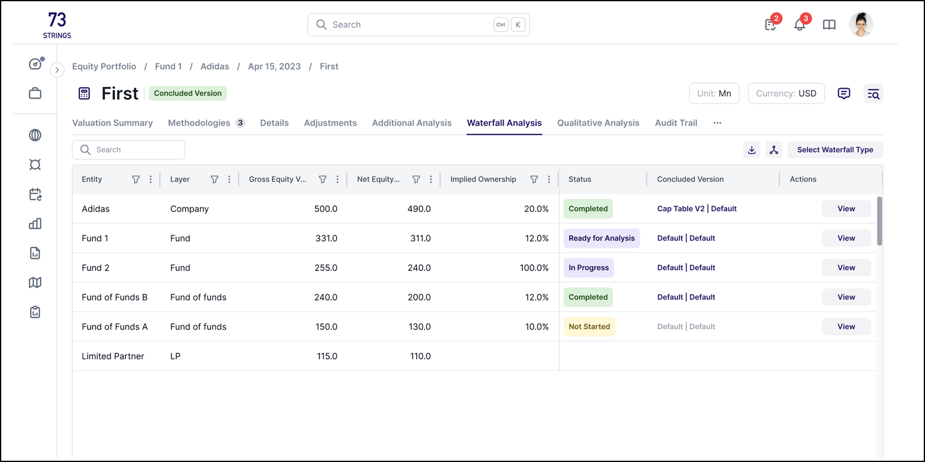Show more tabs via ellipsis
Screen dimensions: 925x462
pyautogui.click(x=717, y=123)
